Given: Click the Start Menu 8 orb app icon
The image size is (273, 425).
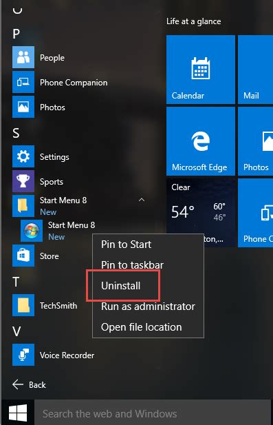Looking at the screenshot, I should [x=32, y=231].
